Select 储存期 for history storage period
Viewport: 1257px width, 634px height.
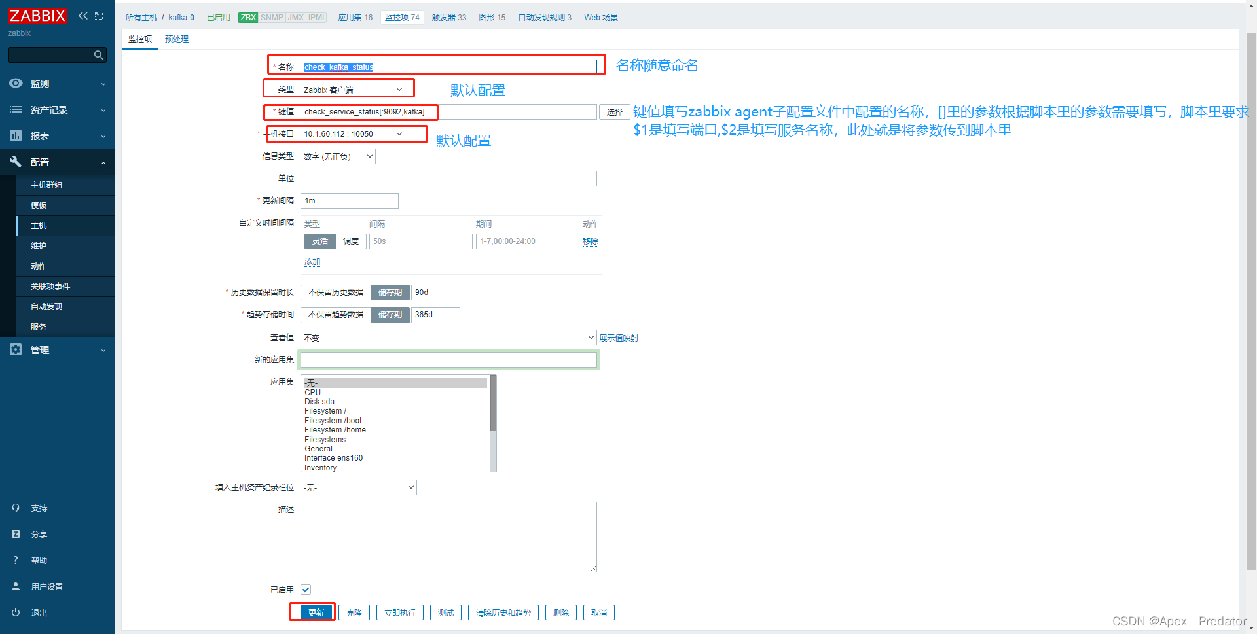click(x=390, y=292)
